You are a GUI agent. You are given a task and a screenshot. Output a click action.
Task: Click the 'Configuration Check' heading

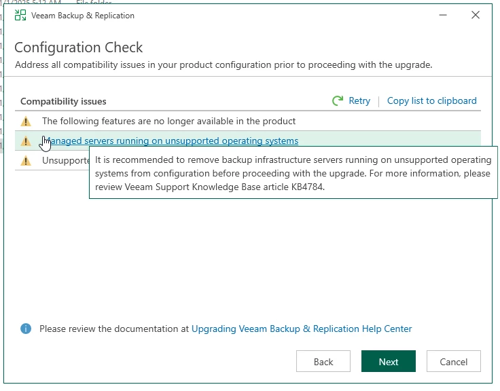coord(78,48)
